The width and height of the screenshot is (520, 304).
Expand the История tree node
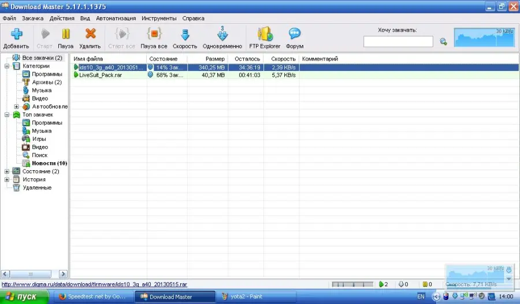[6, 179]
